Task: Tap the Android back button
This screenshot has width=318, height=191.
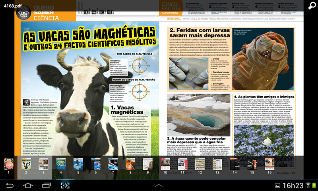Action: (10, 185)
